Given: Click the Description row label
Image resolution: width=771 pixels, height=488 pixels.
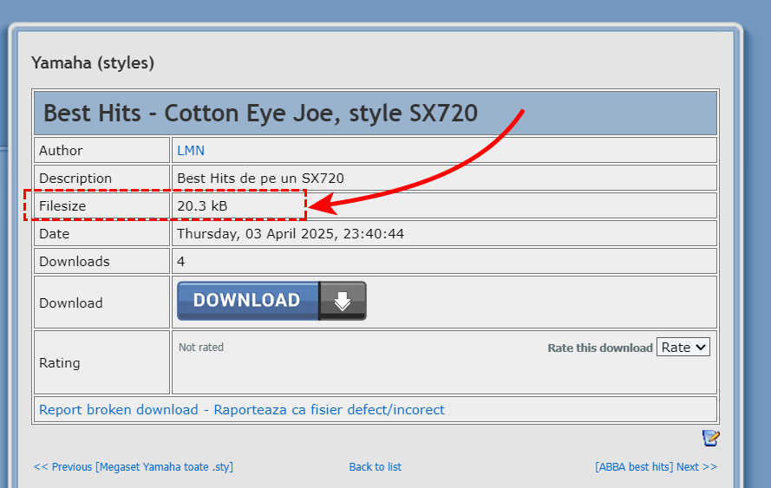Looking at the screenshot, I should pyautogui.click(x=75, y=178).
